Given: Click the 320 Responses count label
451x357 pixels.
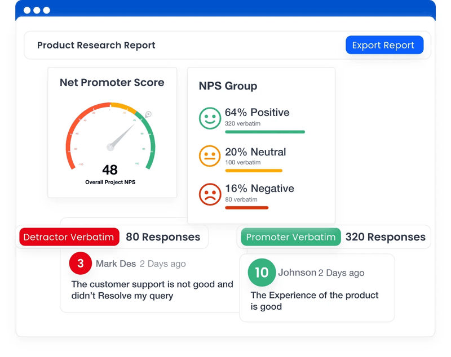Looking at the screenshot, I should (x=385, y=237).
